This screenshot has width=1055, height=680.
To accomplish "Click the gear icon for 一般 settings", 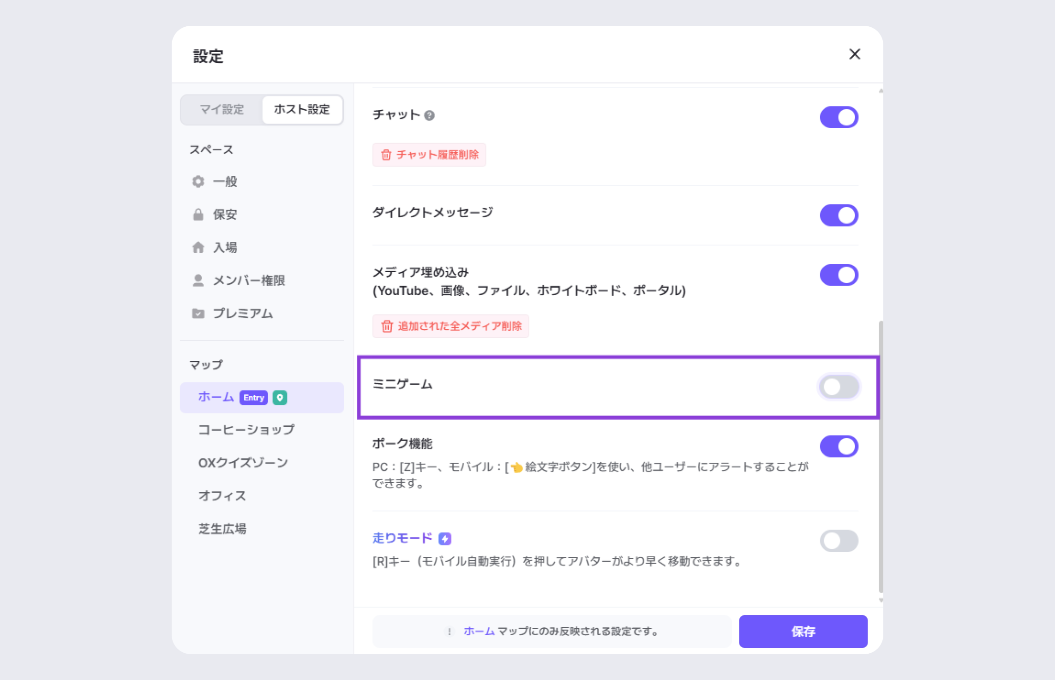I will click(x=198, y=181).
